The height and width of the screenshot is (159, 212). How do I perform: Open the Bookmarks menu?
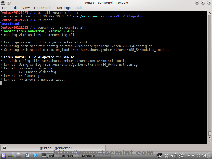coord(43,8)
